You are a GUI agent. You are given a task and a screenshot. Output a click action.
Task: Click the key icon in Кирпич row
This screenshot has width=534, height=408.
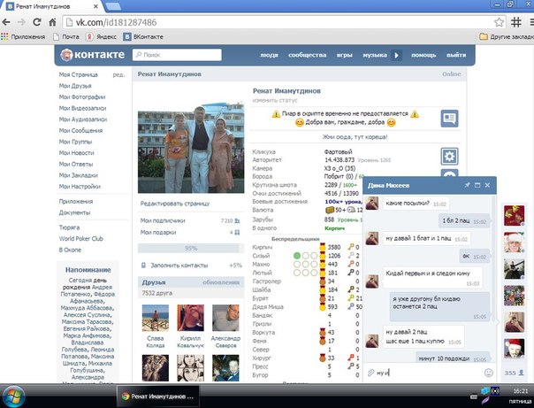[350, 247]
